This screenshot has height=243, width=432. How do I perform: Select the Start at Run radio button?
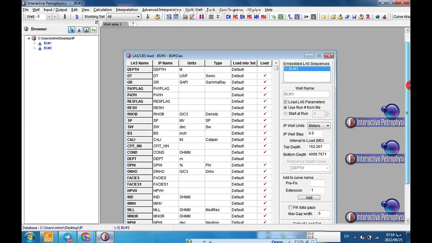286,114
